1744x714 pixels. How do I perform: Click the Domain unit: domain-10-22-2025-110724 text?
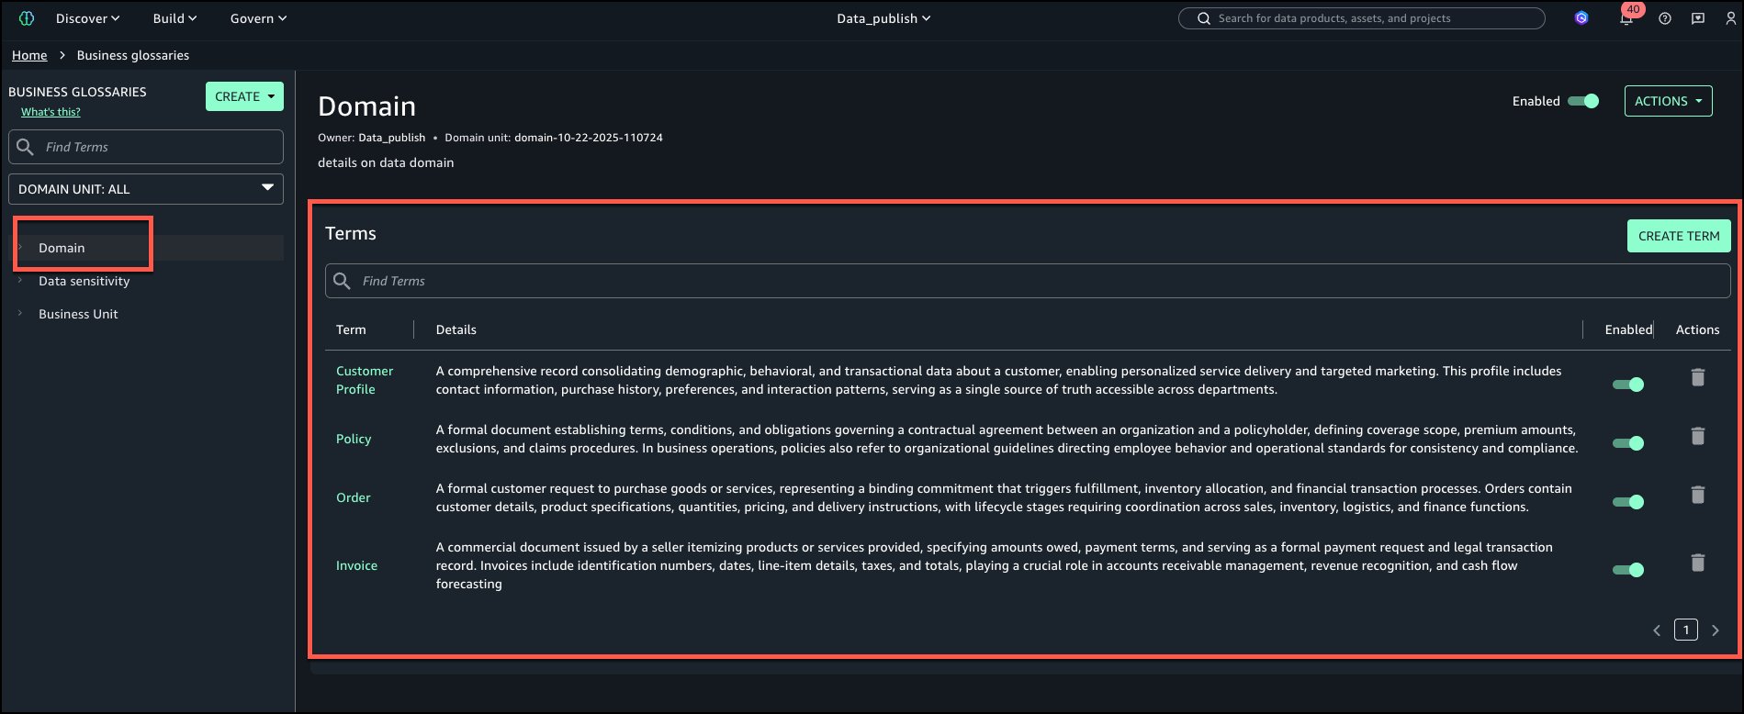(554, 138)
